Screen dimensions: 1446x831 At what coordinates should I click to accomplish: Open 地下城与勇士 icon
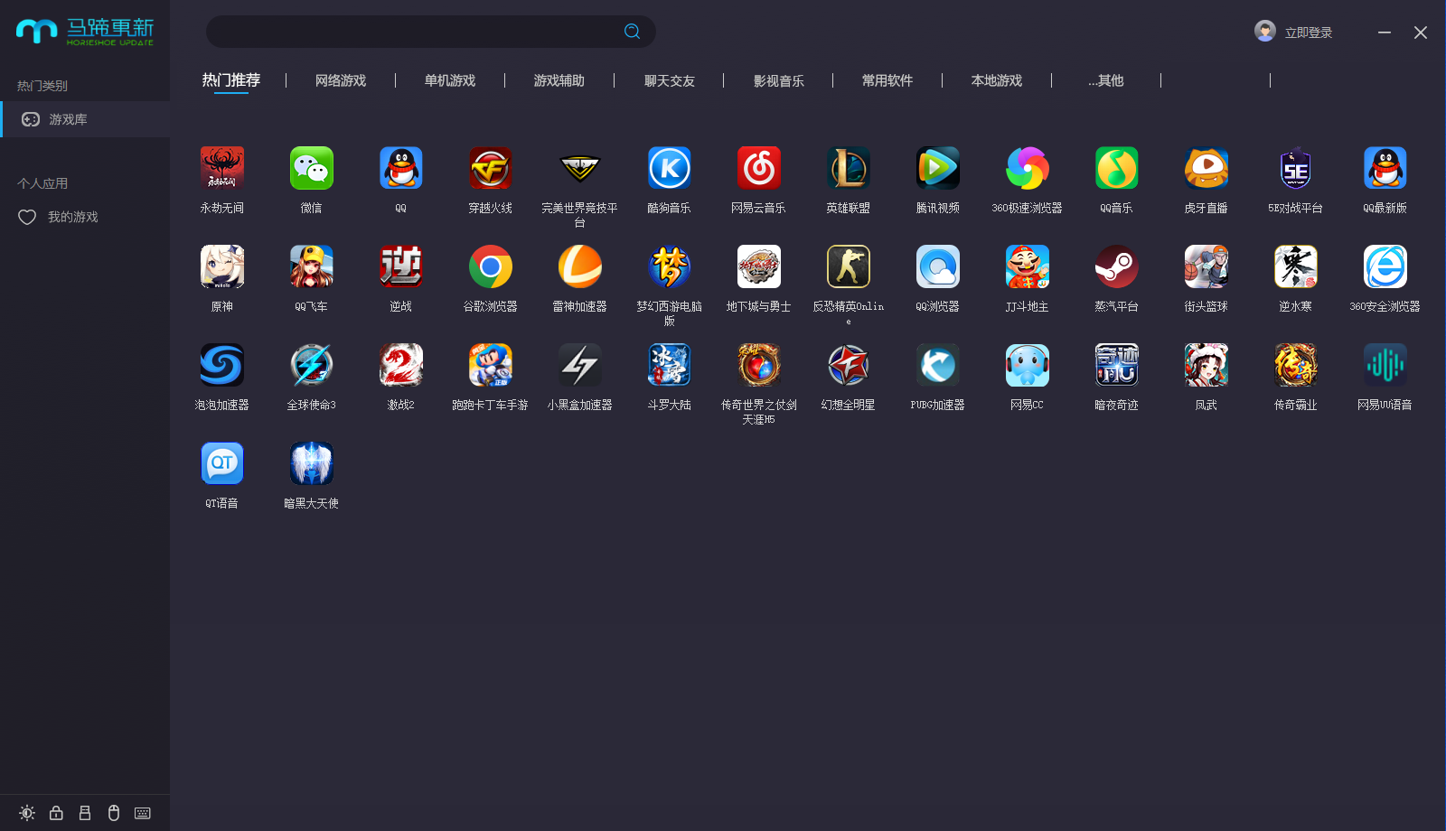[x=758, y=266]
